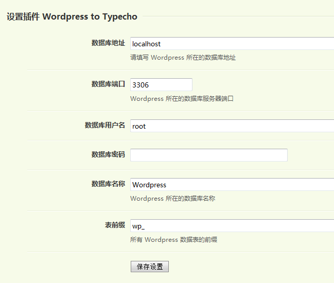Click the table prefix field containing wp_
334x283 pixels.
(232, 226)
